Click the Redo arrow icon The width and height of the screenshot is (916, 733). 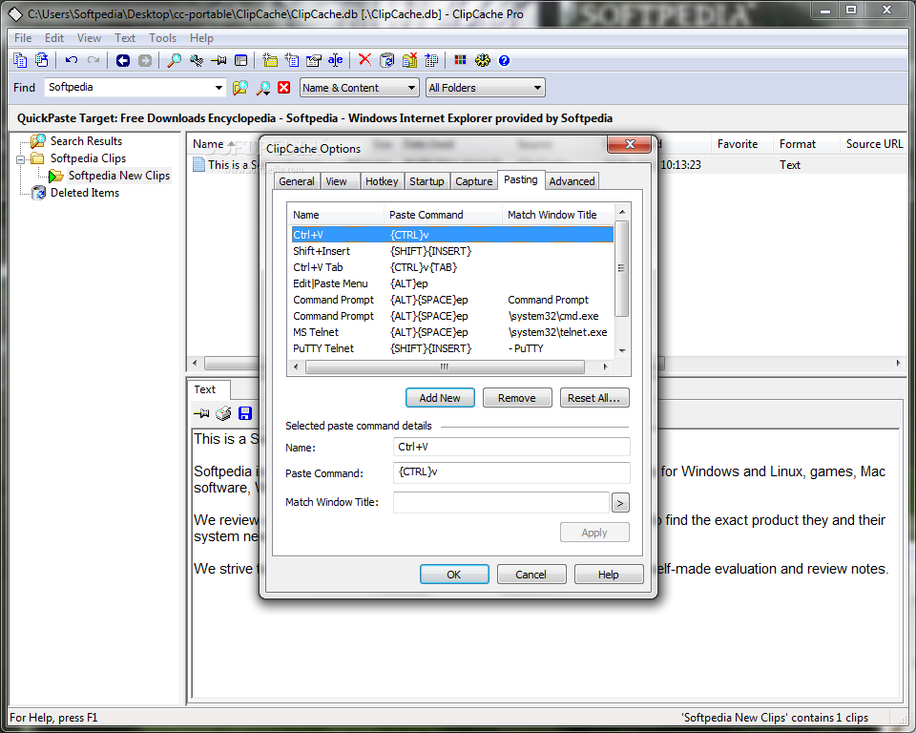tap(94, 60)
